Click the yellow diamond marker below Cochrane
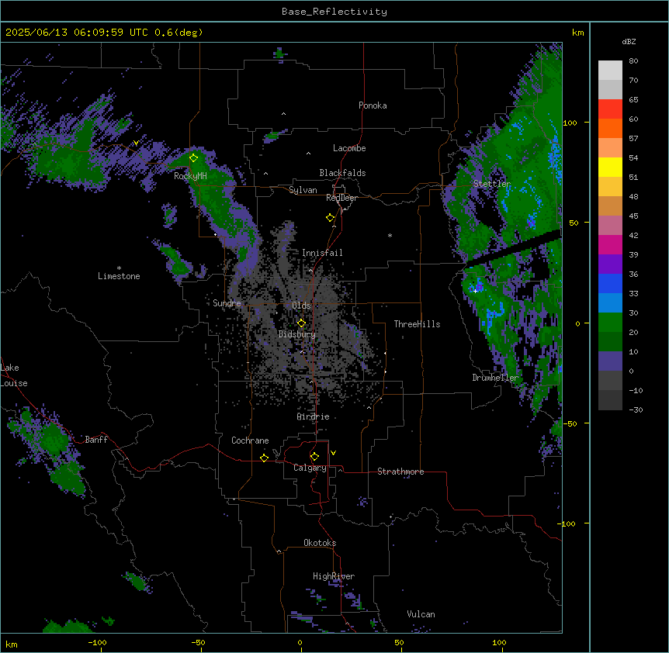 tap(264, 458)
